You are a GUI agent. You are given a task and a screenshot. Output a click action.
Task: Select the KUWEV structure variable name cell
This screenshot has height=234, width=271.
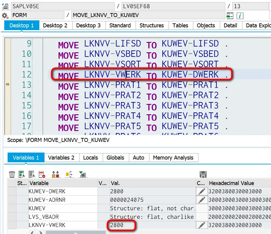pos(63,208)
